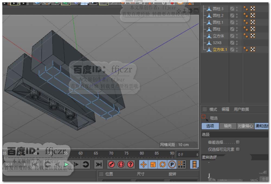Open the 用户数据 menu
271x184 pixels.
tap(241, 109)
